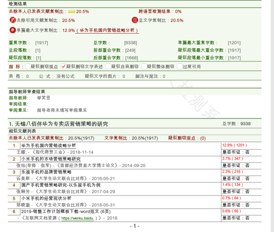
Task: Open similar document 5 小米手机的经营现状分析
Action: [46, 198]
